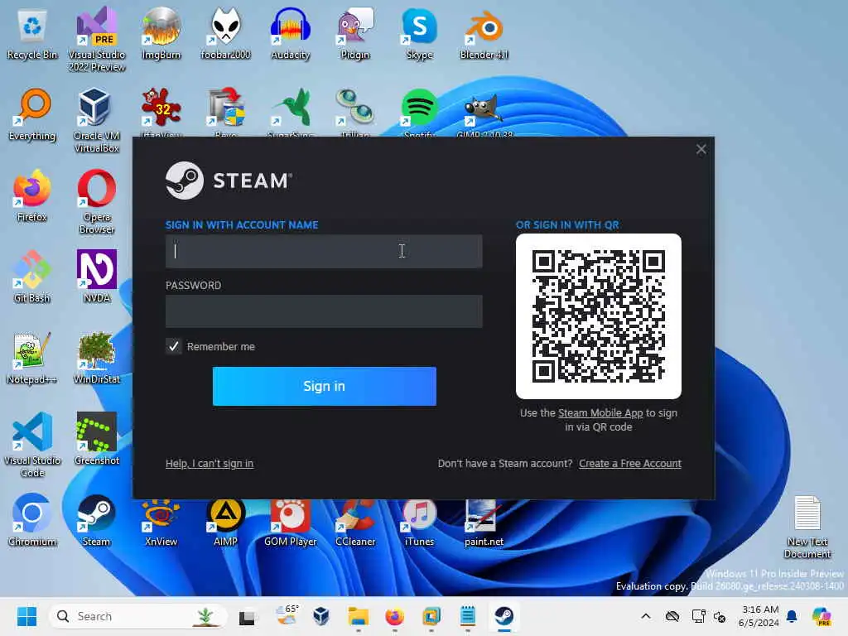Select the Visual Studio 2022 Preview icon
This screenshot has height=636, width=848.
97,39
